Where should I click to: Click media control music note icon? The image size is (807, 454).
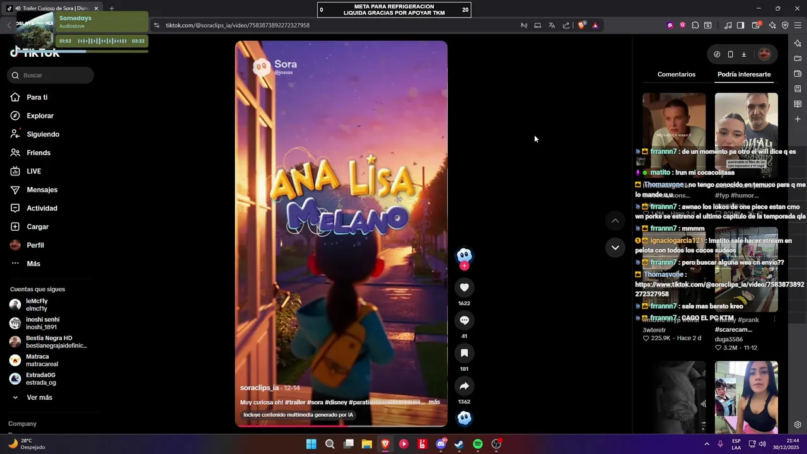[728, 25]
